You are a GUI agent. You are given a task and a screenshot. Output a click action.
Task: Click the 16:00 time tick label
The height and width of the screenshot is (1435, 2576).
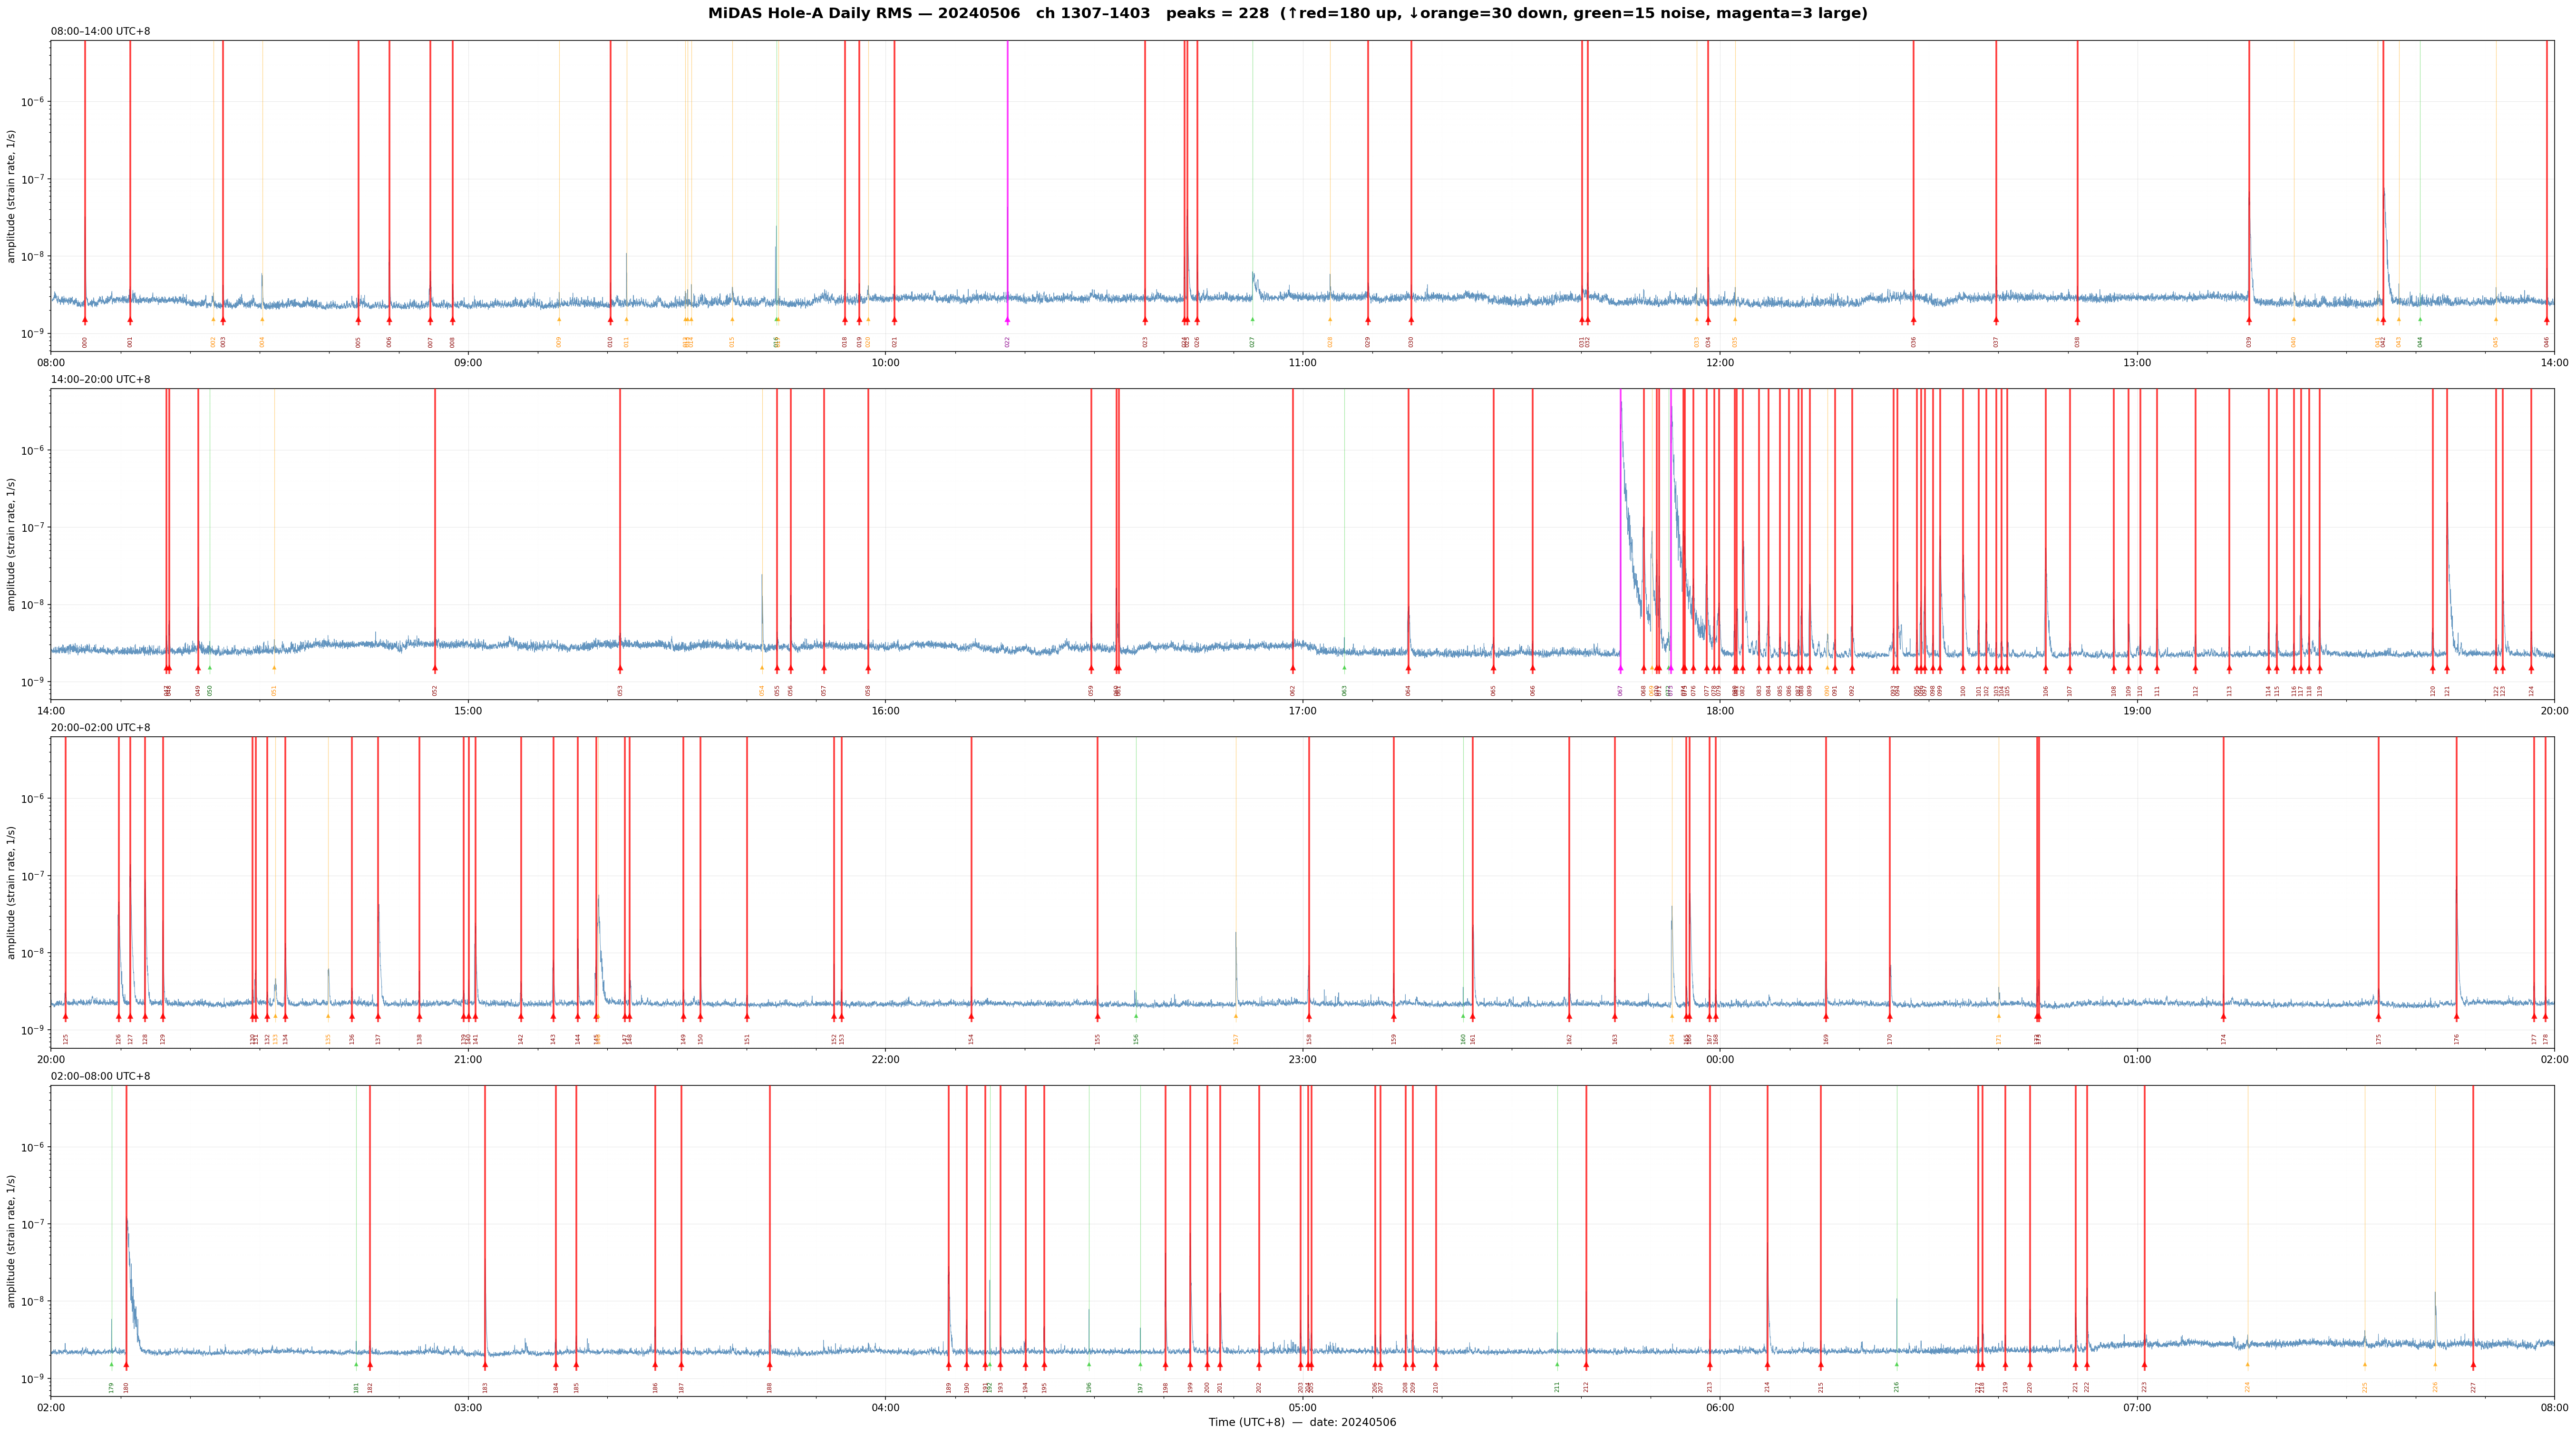tap(885, 711)
